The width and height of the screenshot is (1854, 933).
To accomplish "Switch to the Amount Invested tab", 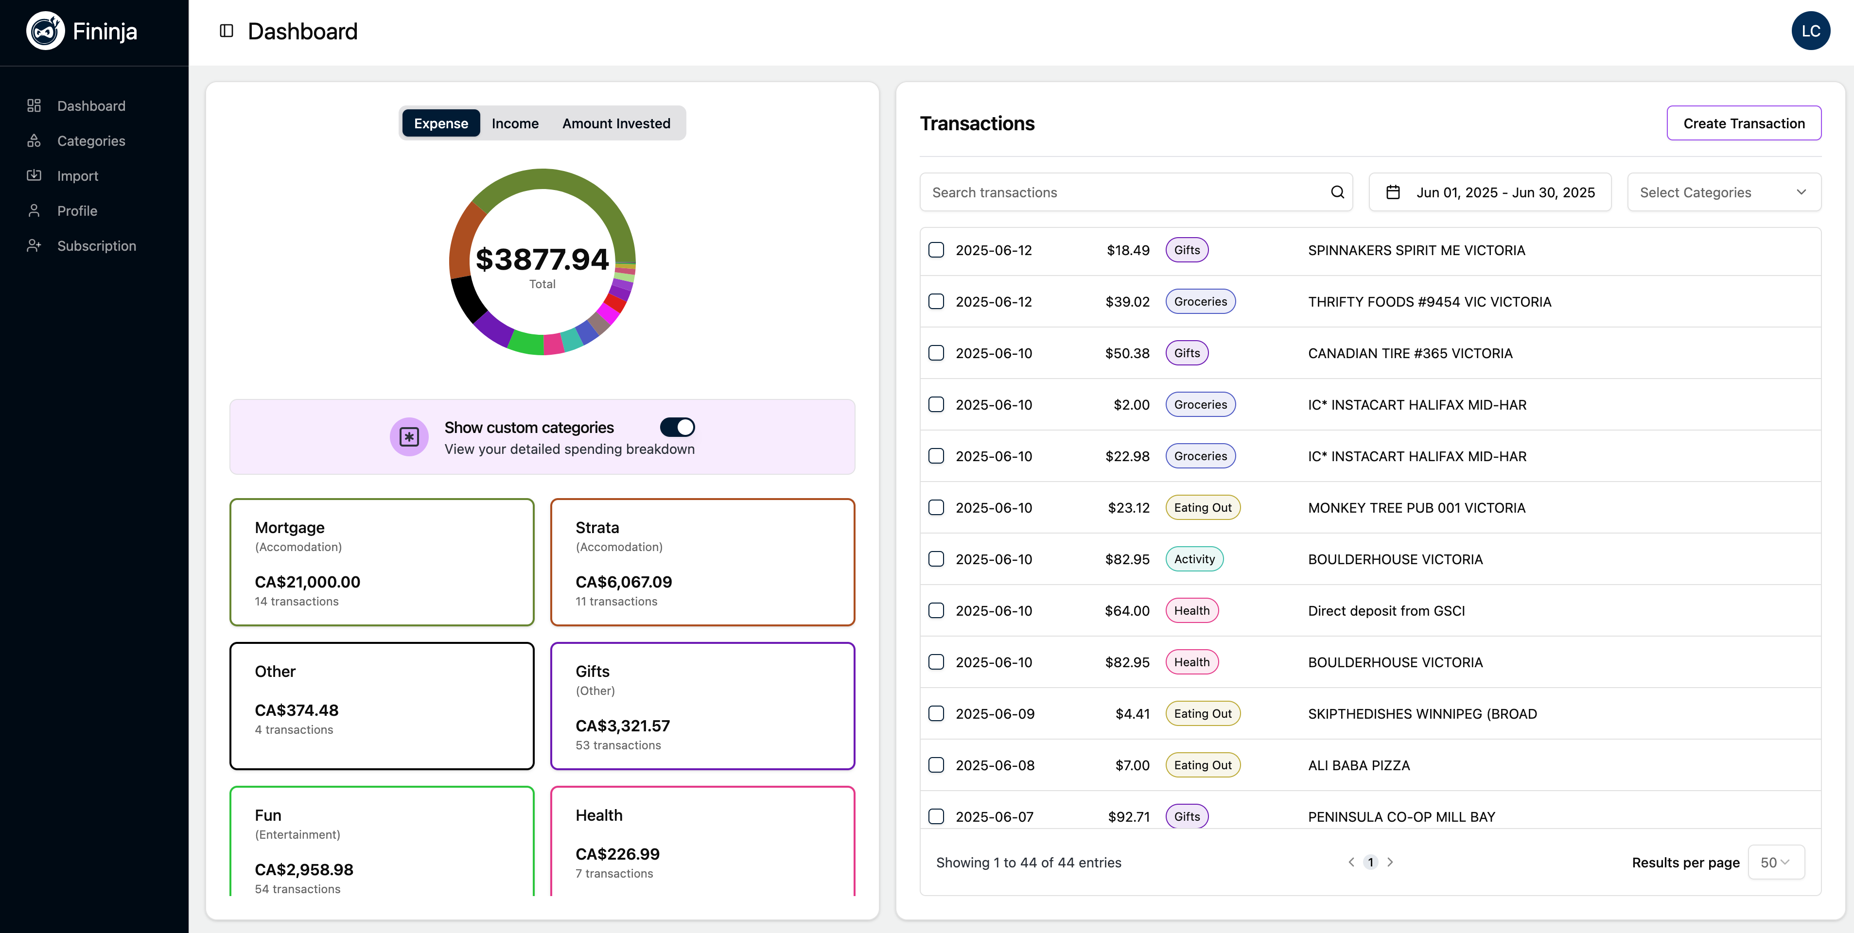I will [615, 124].
